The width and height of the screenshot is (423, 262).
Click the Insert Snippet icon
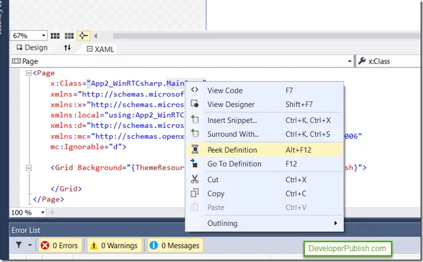[x=195, y=119]
